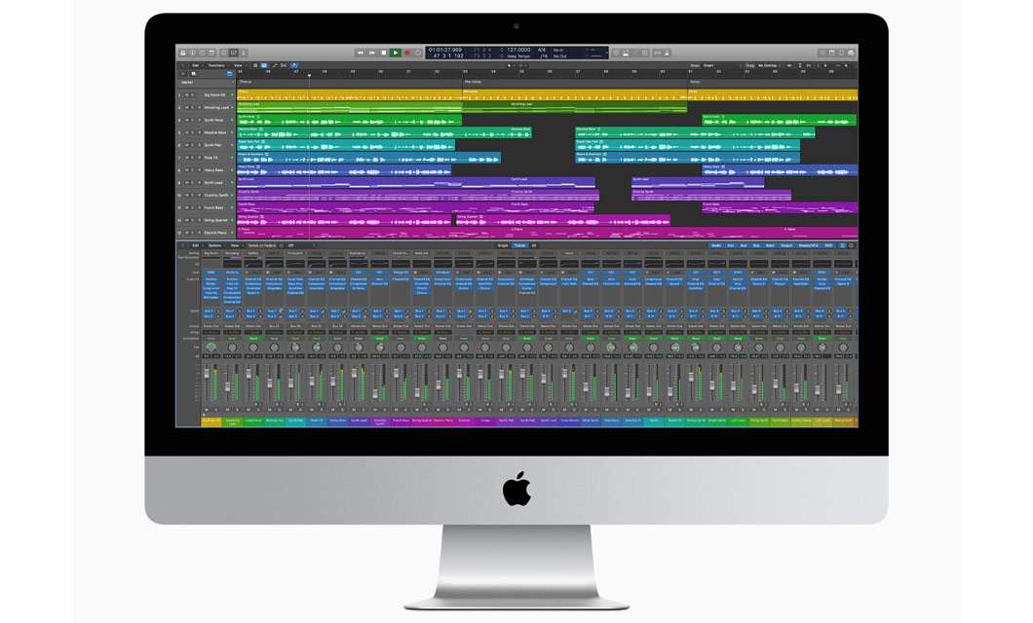This screenshot has width=1033, height=623.
Task: Toggle the Bus channel filter button
Action: [x=756, y=245]
